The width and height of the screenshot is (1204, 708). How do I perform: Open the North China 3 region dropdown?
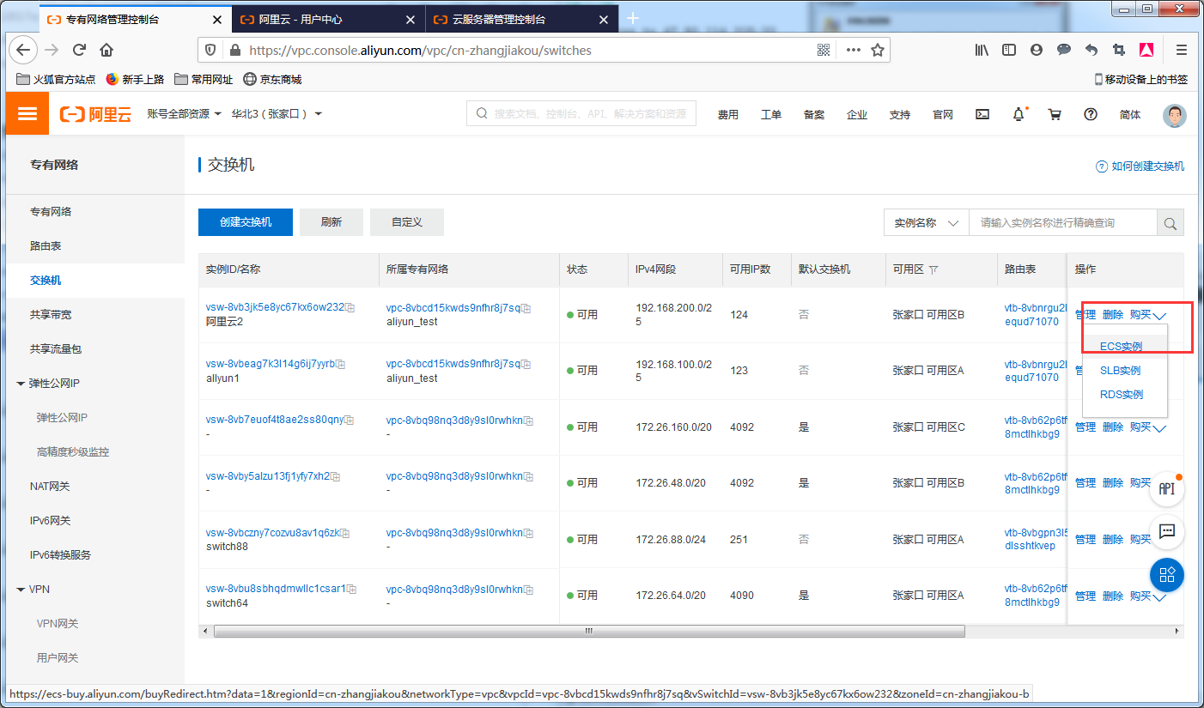(276, 114)
